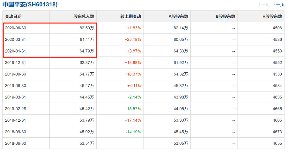288x152 pixels.
Task: Click the change value +18.37%
Action: click(x=133, y=74)
